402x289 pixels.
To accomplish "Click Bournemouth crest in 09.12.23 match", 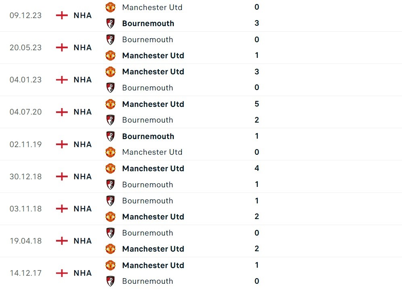I will point(110,23).
